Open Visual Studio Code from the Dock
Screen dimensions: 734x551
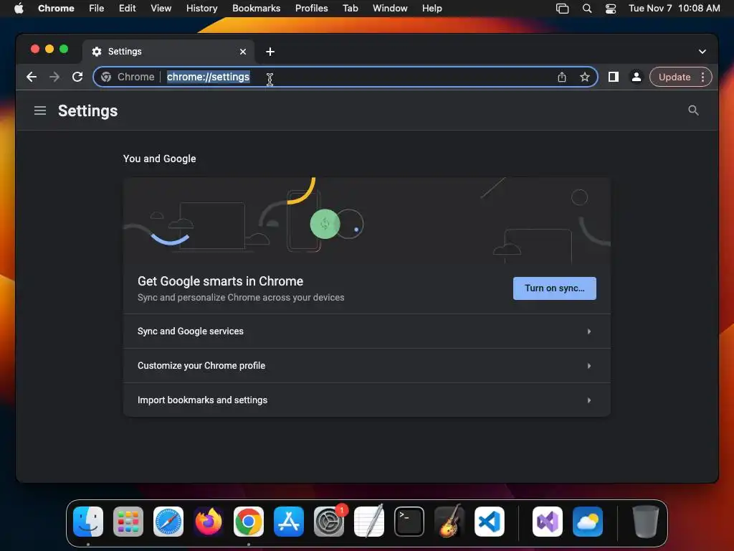point(489,522)
